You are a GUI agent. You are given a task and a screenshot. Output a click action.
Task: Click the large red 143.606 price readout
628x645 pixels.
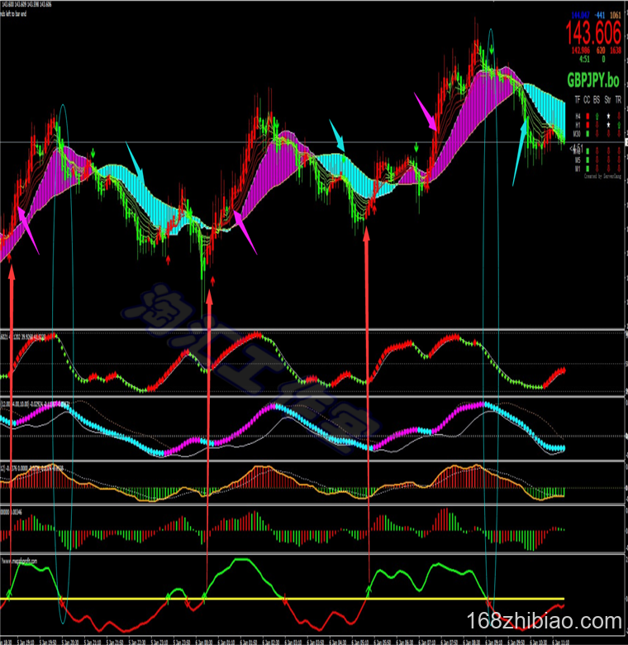tap(593, 33)
